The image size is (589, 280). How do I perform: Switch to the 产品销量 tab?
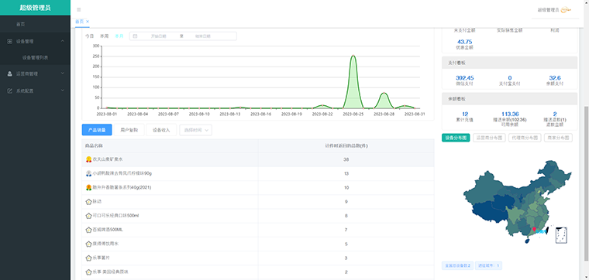pyautogui.click(x=97, y=130)
